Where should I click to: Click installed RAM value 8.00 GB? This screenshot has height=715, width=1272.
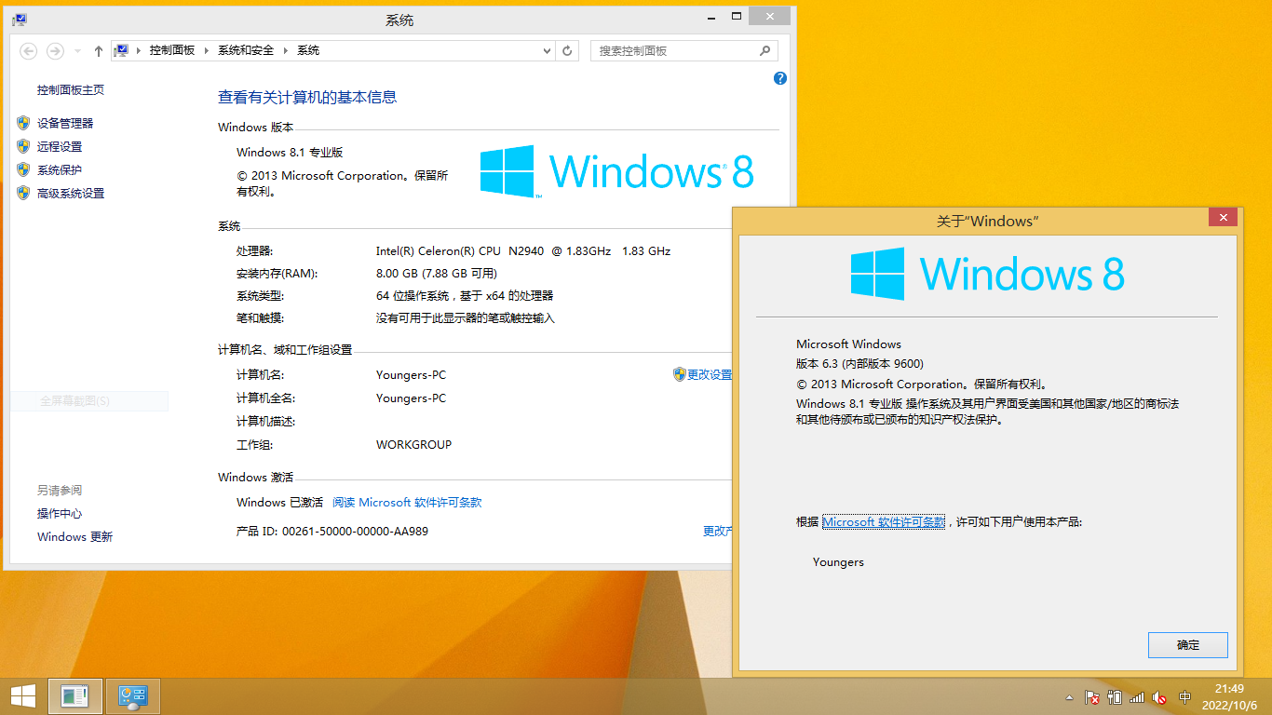point(437,273)
